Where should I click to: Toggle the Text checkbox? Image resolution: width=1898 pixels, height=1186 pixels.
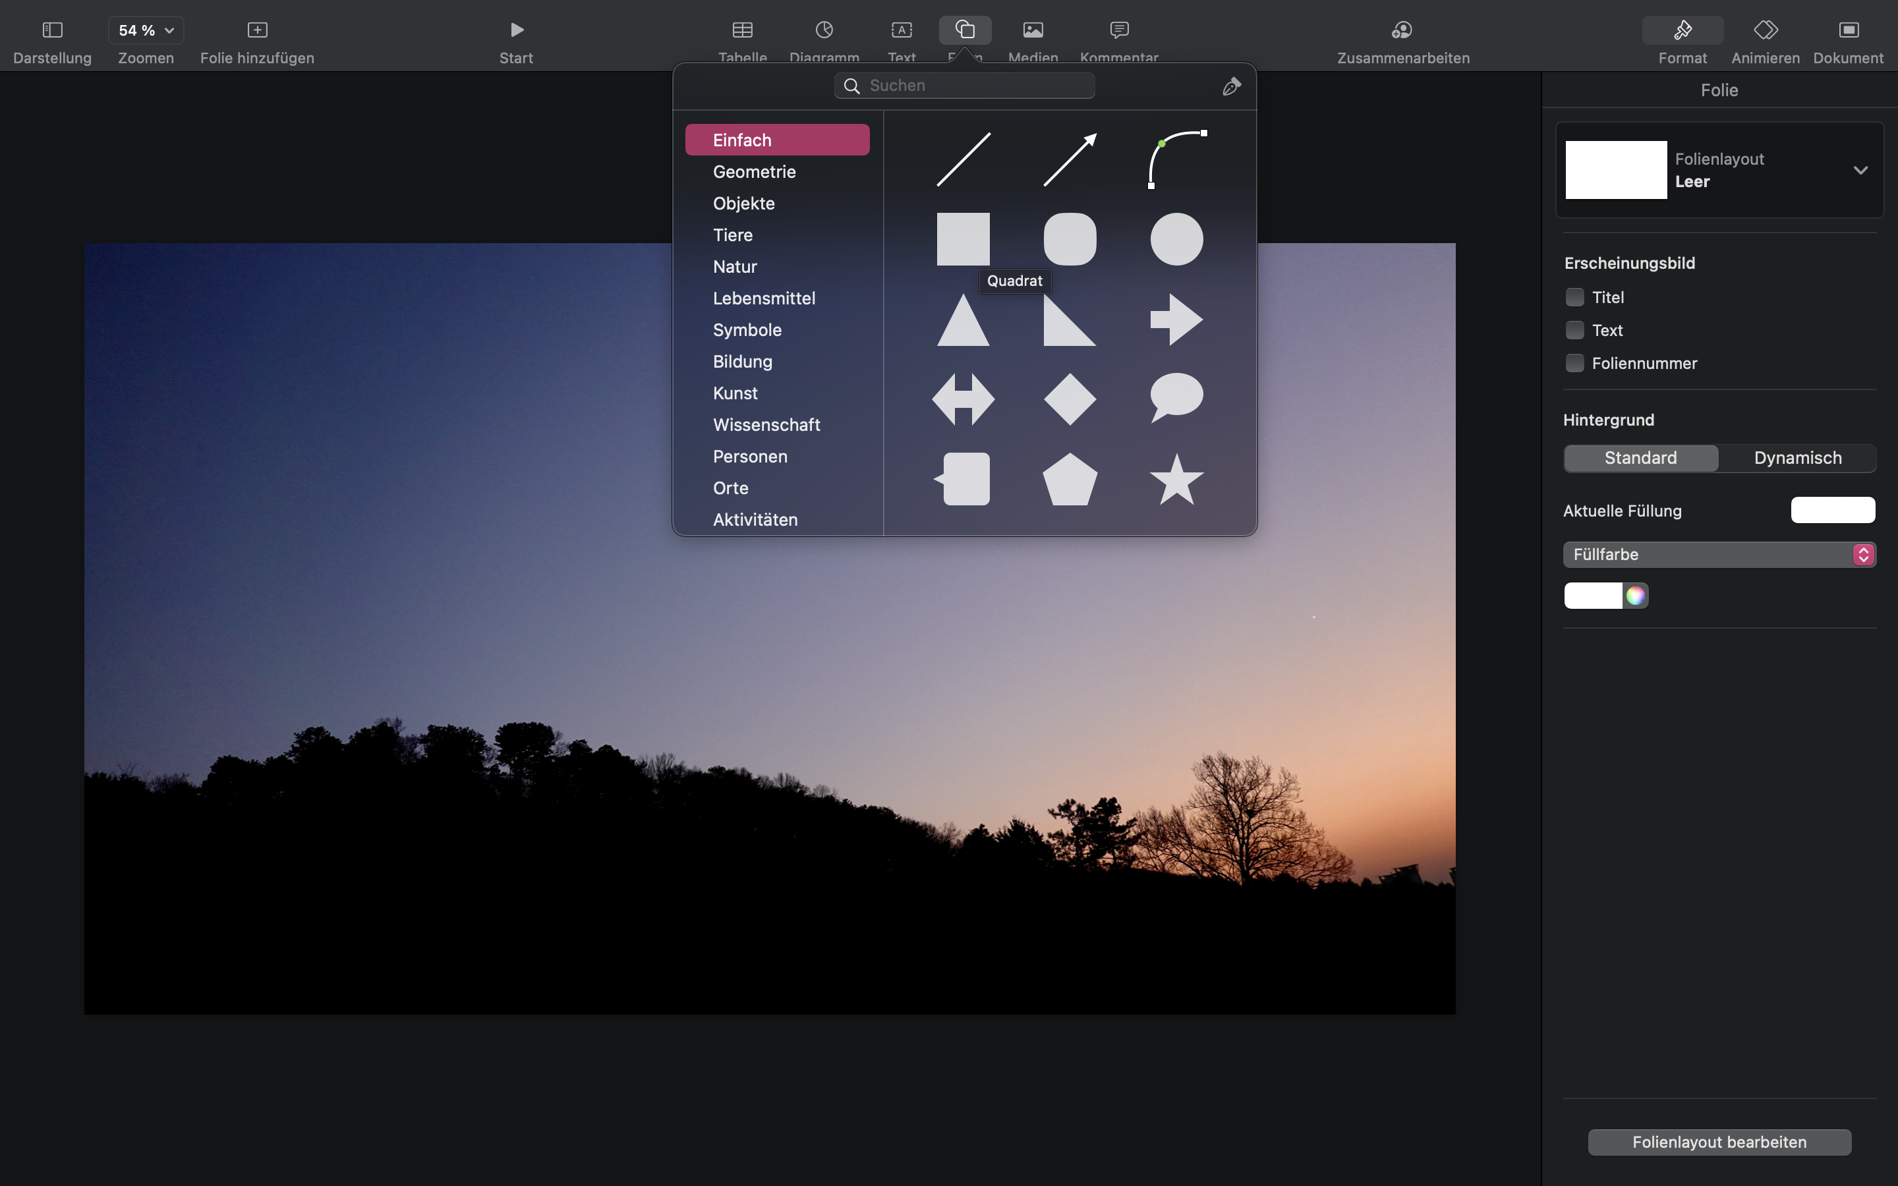(x=1574, y=330)
